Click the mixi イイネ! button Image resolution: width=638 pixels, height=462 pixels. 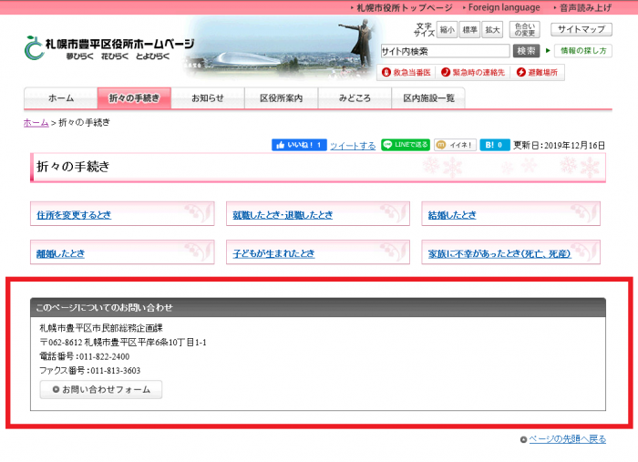tap(455, 145)
